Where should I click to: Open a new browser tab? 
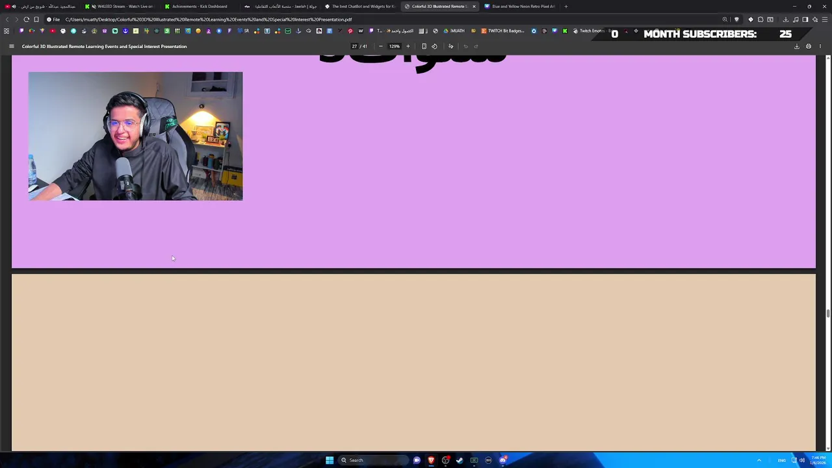tap(566, 6)
